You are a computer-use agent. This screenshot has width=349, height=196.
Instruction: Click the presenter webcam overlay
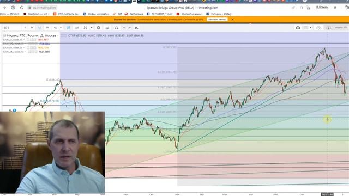pos(52,152)
